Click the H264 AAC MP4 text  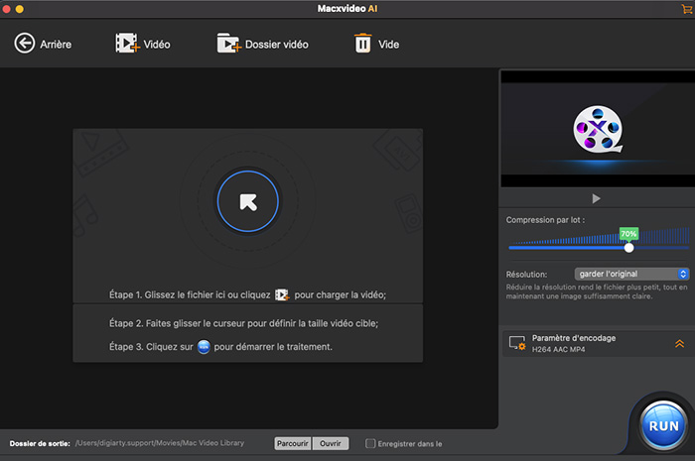click(x=558, y=350)
